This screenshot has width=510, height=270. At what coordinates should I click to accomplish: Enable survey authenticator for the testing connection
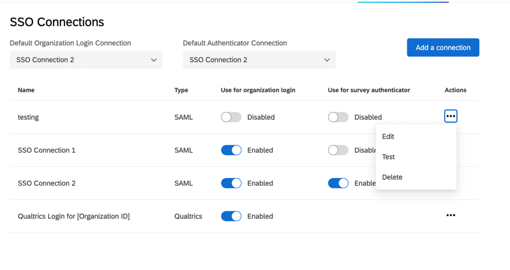pyautogui.click(x=338, y=117)
